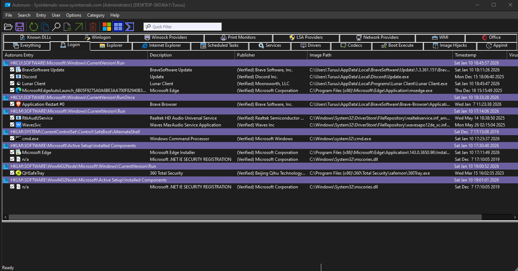Disable the WavesSvc autorun checkbox

click(12, 125)
